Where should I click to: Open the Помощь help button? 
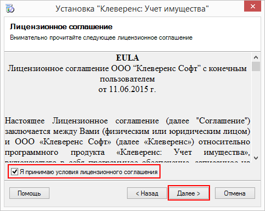[29, 193]
